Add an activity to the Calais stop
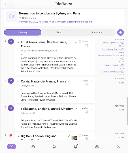Image resolution: width=128 pixels, height=153 pixels. click(x=121, y=82)
